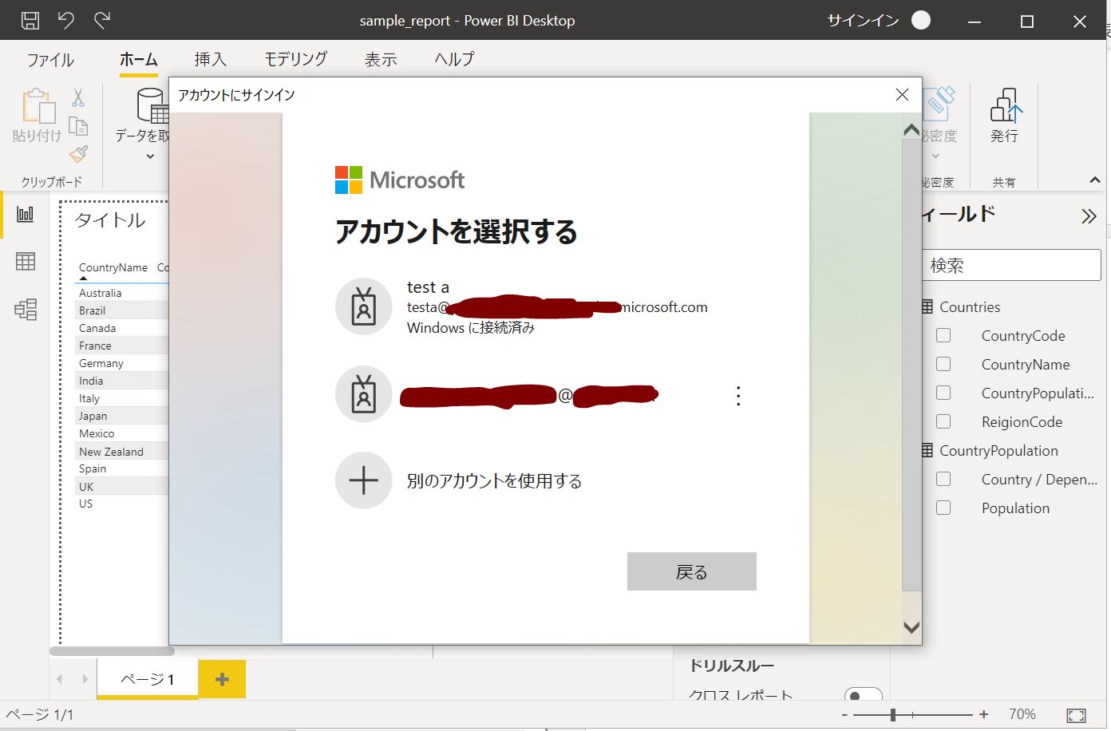This screenshot has width=1111, height=731.
Task: Open the File (ファイル) menu
Action: (50, 60)
